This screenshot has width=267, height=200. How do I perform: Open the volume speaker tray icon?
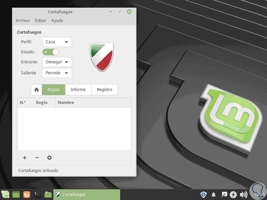pyautogui.click(x=244, y=195)
